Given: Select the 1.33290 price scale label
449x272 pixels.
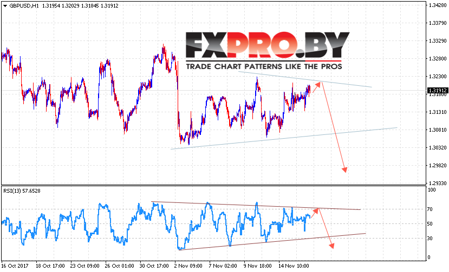Looking at the screenshot, I should (438, 41).
